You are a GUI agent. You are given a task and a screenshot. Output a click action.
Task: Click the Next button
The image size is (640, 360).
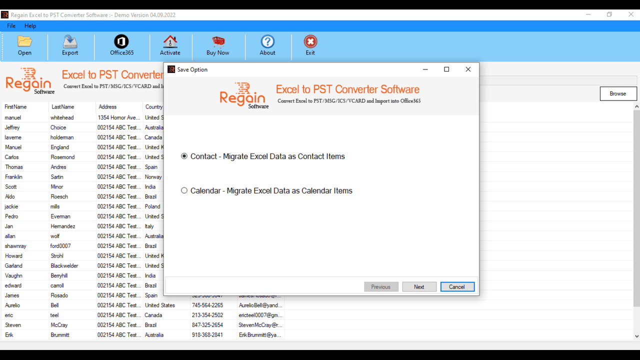tap(419, 287)
